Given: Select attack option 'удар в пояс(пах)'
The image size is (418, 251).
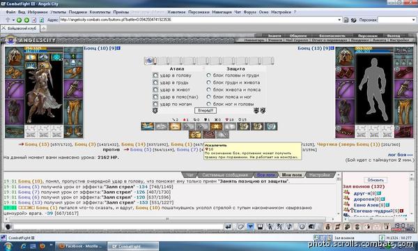Looking at the screenshot, I should tap(155, 97).
